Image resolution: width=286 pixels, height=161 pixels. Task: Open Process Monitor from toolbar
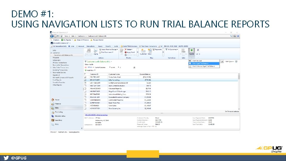click(x=97, y=40)
